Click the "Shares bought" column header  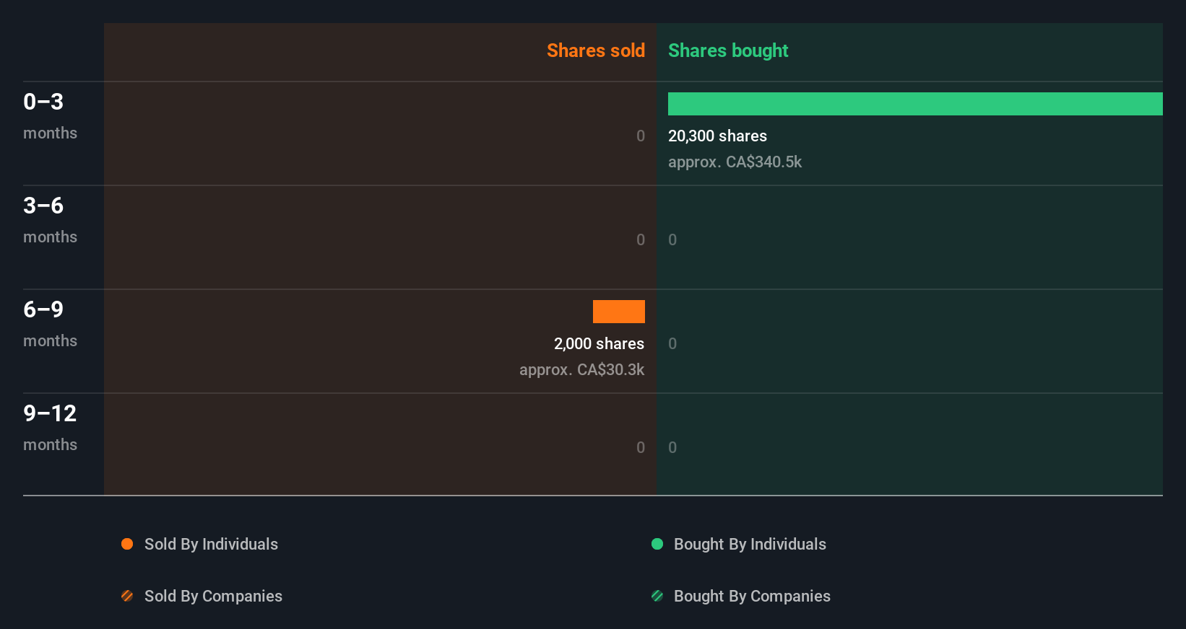(728, 50)
